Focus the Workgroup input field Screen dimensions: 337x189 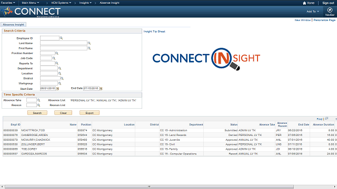pos(49,83)
